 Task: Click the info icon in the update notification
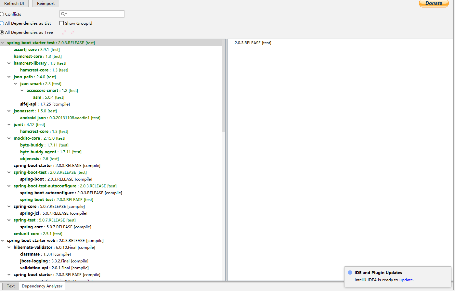click(350, 273)
